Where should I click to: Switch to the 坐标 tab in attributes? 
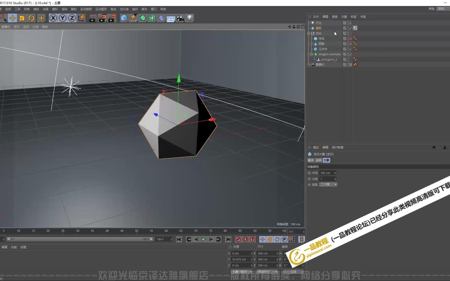click(318, 160)
